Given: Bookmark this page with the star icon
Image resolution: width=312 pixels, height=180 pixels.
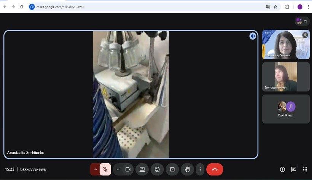Looking at the screenshot, I should click(275, 7).
